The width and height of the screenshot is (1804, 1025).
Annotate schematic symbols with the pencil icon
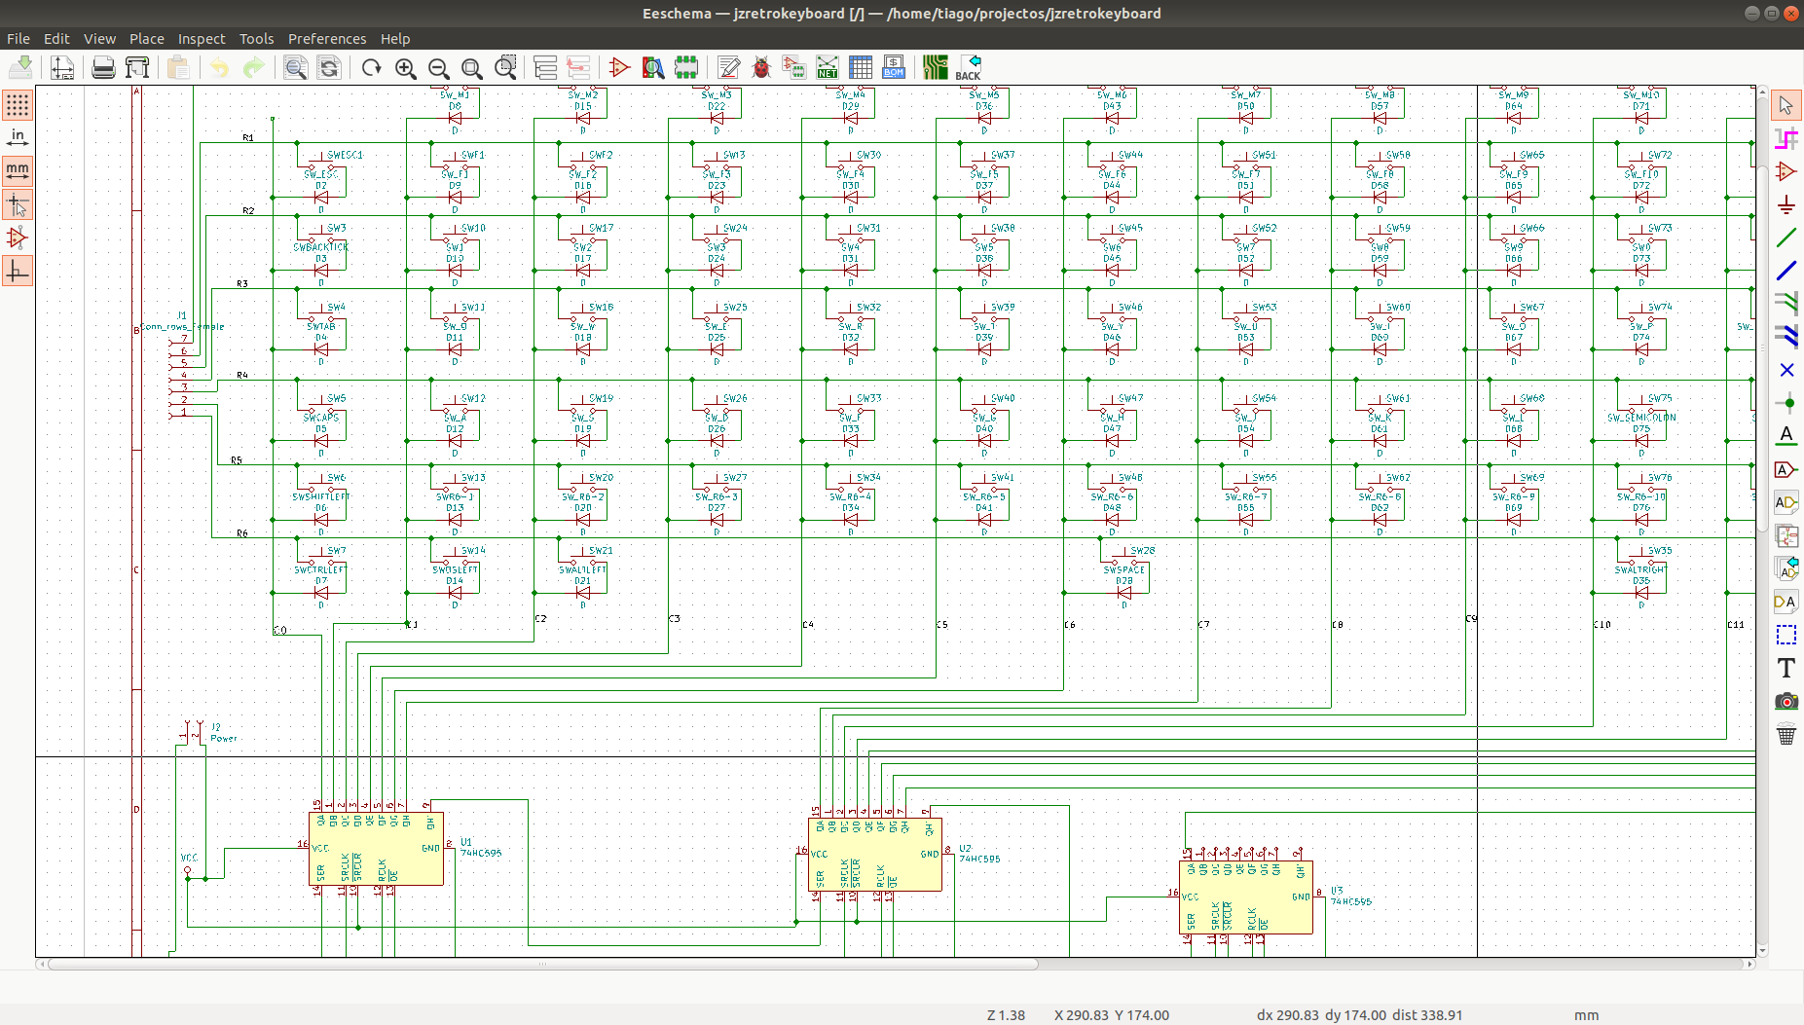[x=728, y=67]
